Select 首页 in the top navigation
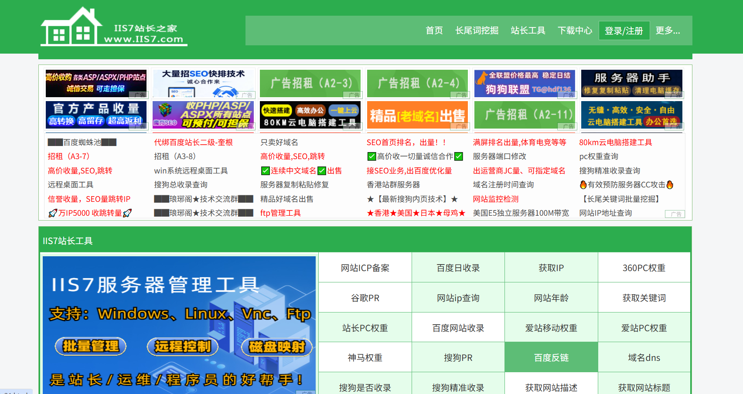743x394 pixels. (434, 31)
